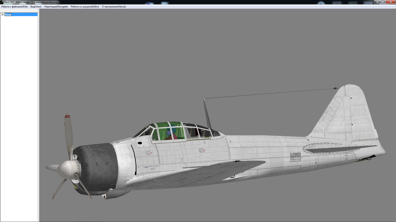This screenshot has height=222, width=396.
Task: Minimize the Sknil window
Action: tap(377, 2)
